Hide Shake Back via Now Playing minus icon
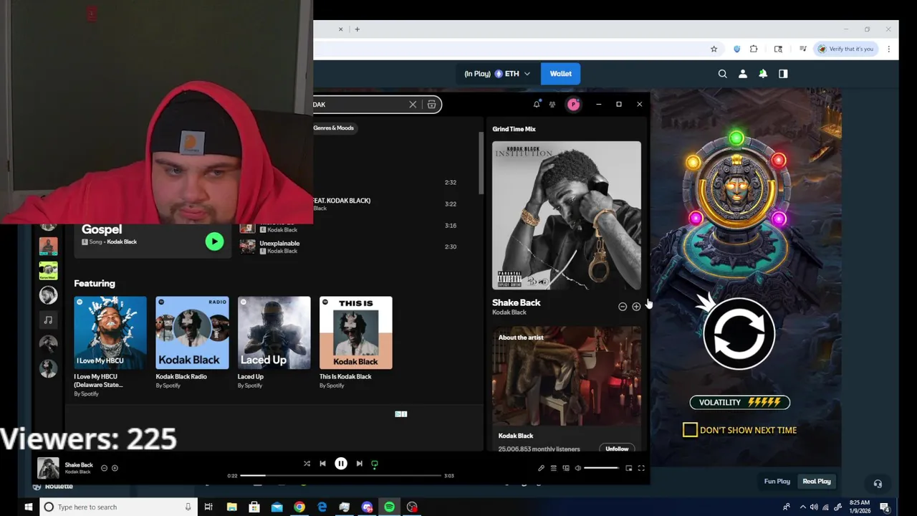The height and width of the screenshot is (516, 917). (623, 307)
